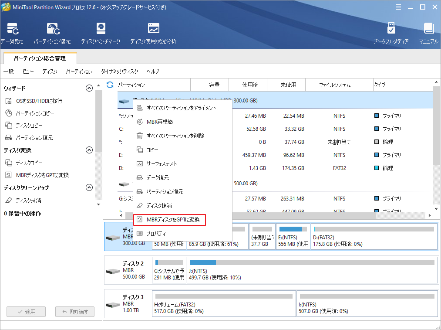Open the マニュアル icon
The height and width of the screenshot is (330, 441).
(x=429, y=33)
